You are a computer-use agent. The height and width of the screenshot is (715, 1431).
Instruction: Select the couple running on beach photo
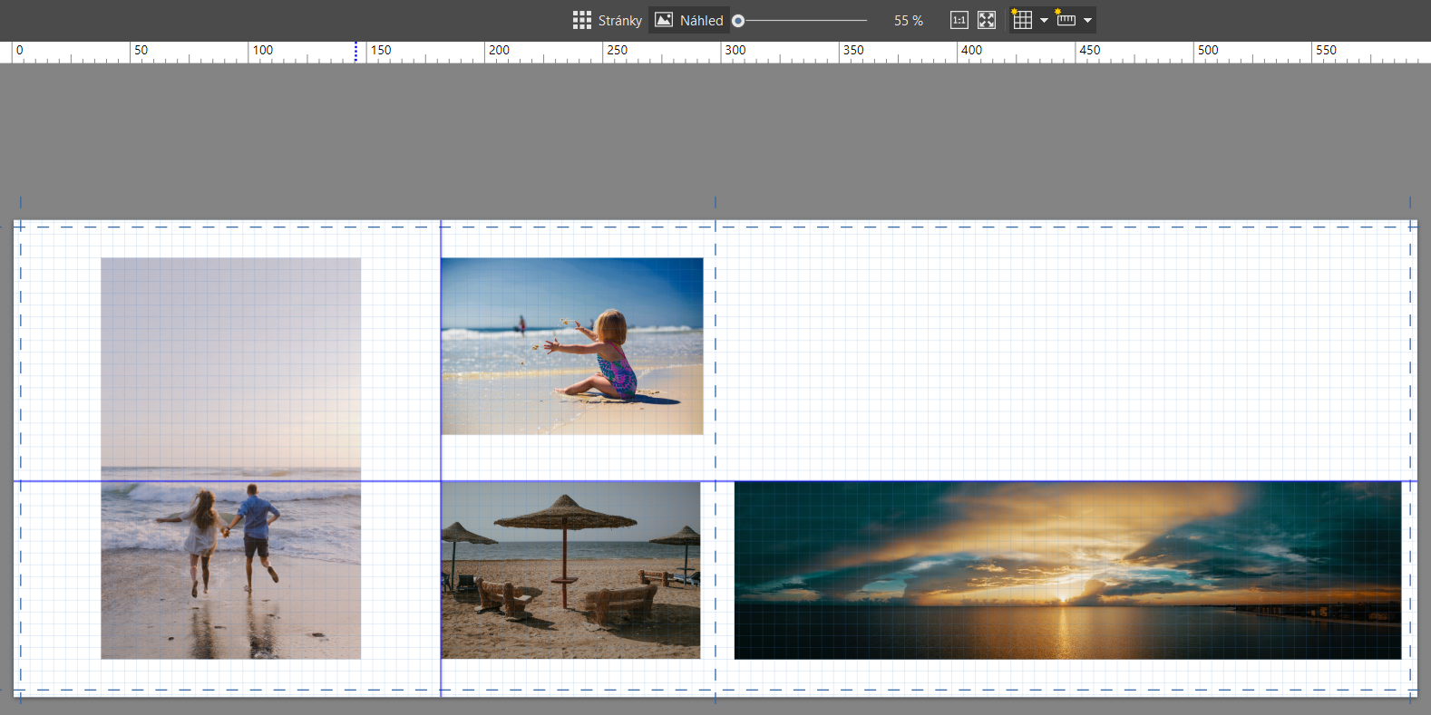point(230,458)
